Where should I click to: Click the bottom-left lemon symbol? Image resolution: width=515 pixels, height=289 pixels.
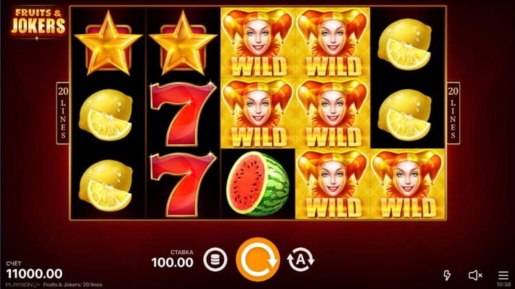point(106,185)
